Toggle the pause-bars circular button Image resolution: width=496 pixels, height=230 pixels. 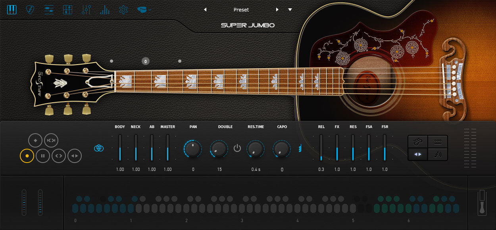(x=43, y=156)
